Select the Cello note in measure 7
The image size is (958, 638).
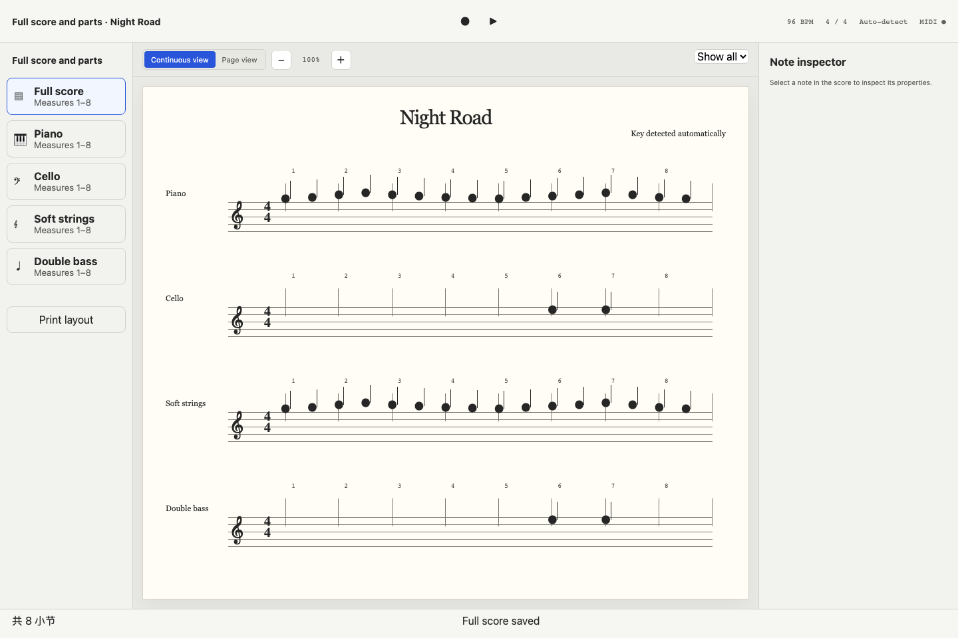(605, 310)
